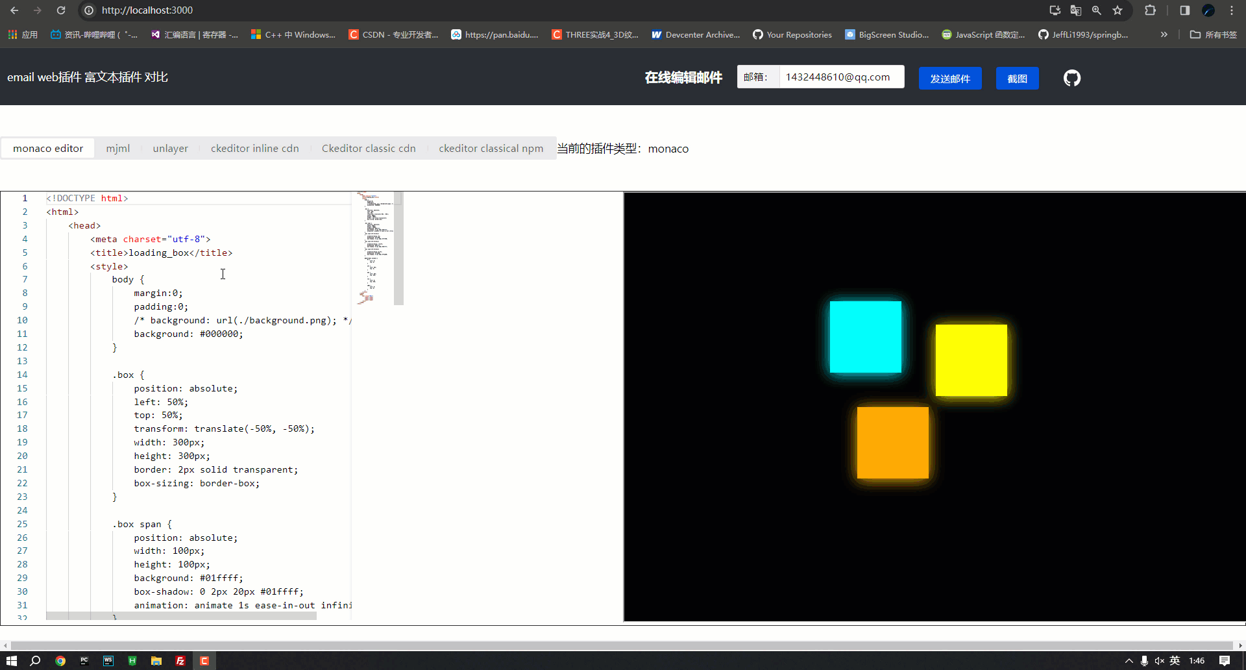Expand hidden bookmarks via the chevron
Screen dimensions: 1246x670
click(x=1164, y=34)
